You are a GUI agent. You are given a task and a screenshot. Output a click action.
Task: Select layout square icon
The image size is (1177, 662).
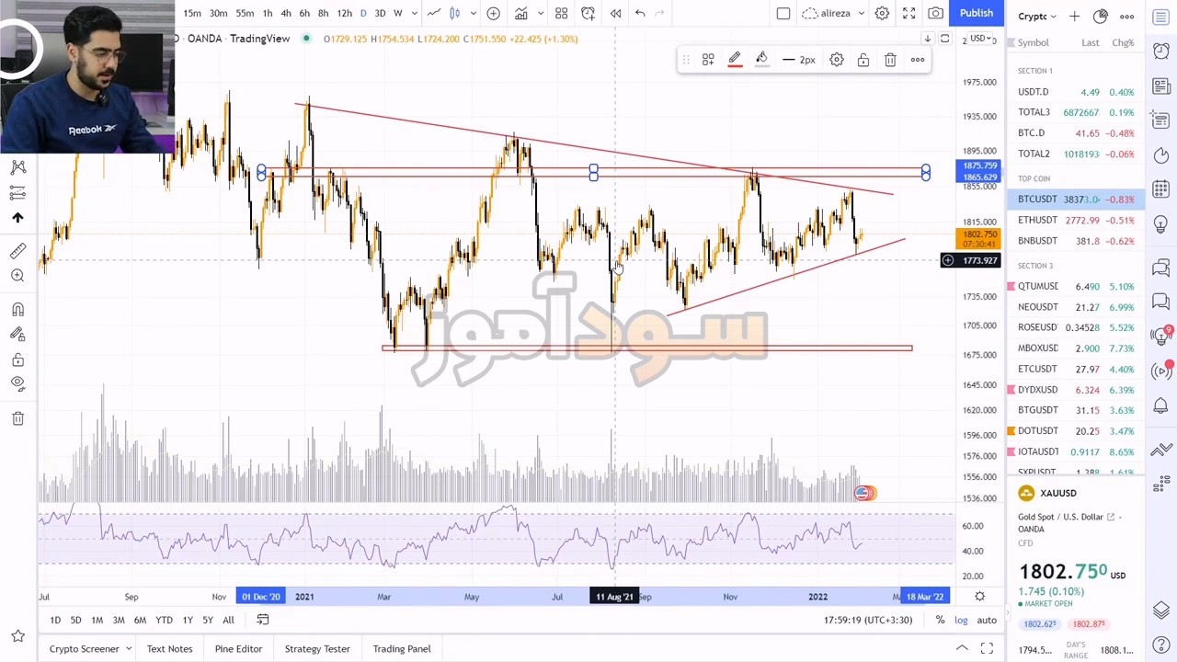point(783,13)
